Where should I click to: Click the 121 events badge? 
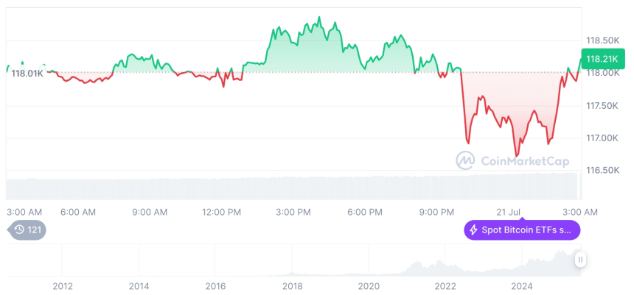pos(27,230)
